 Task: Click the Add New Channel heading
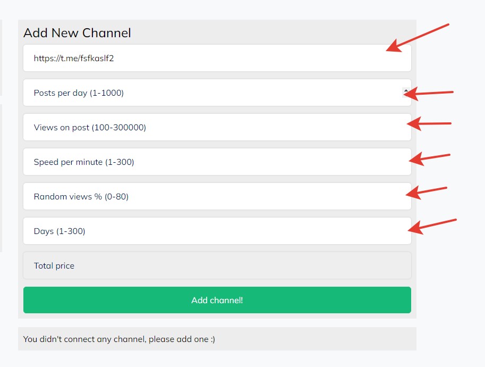coord(77,33)
